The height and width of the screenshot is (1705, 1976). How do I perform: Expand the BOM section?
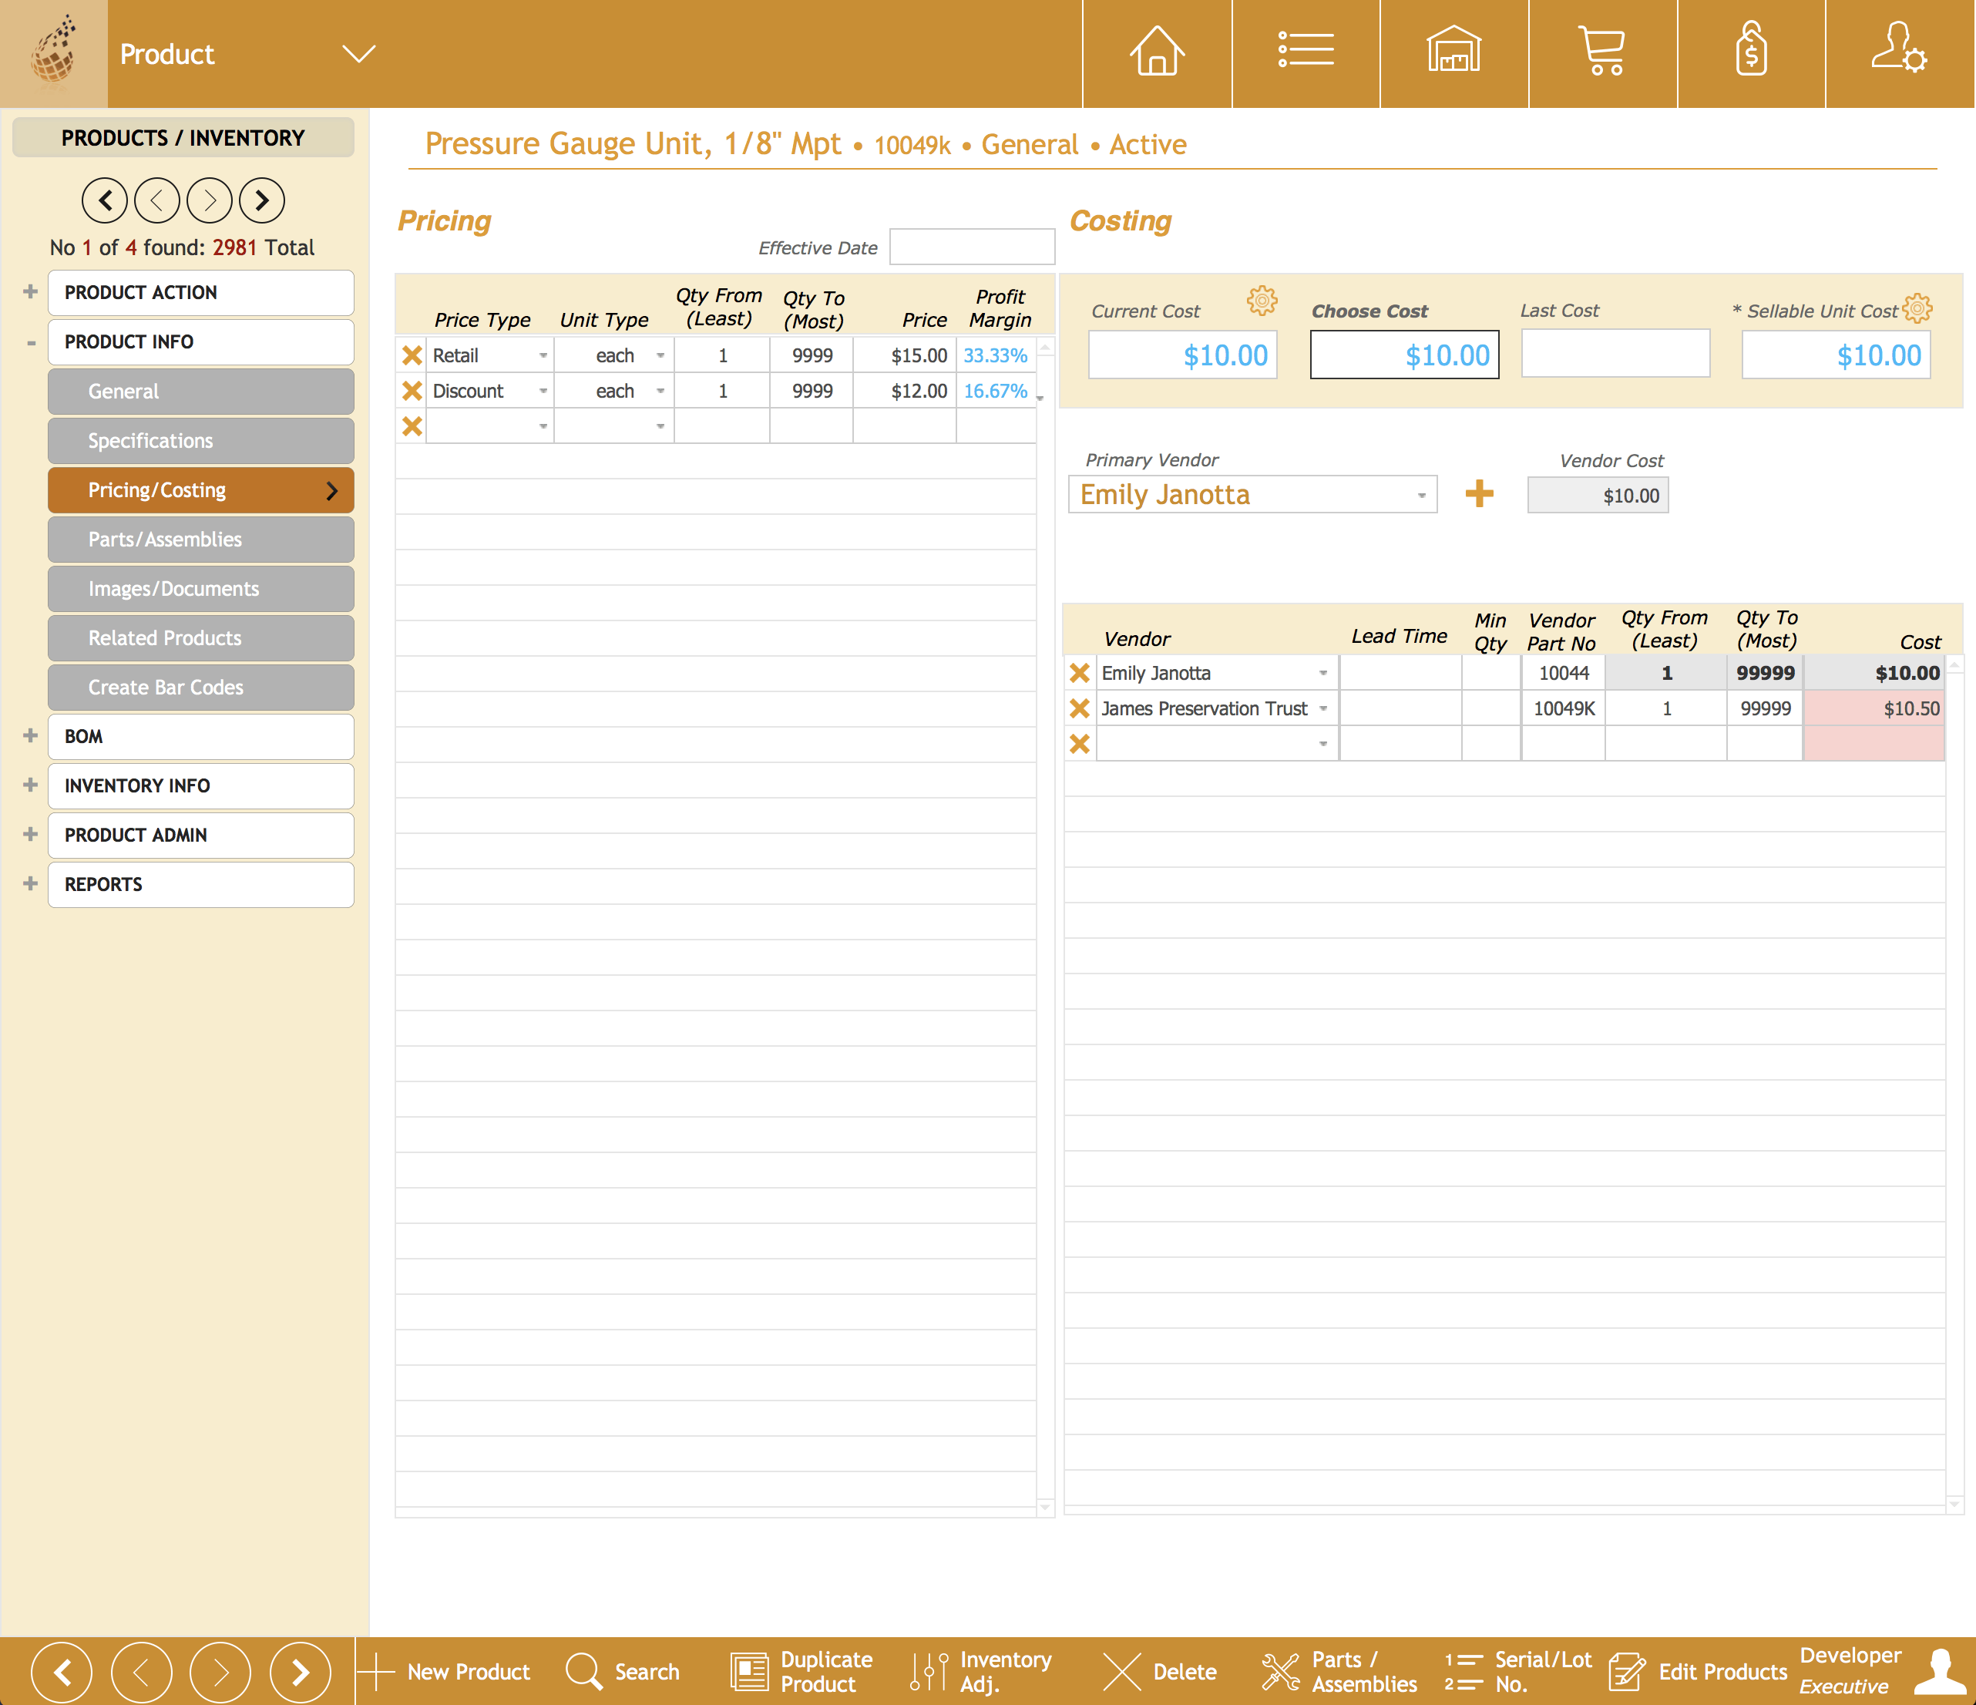(x=31, y=736)
